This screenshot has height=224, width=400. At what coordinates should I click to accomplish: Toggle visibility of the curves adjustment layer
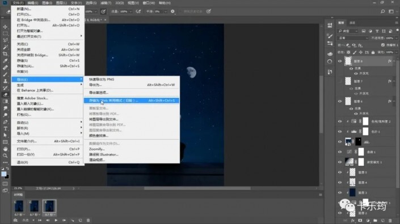coord(340,152)
